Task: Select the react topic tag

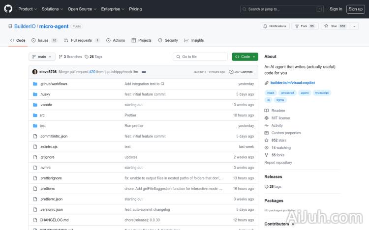Action: (270, 92)
